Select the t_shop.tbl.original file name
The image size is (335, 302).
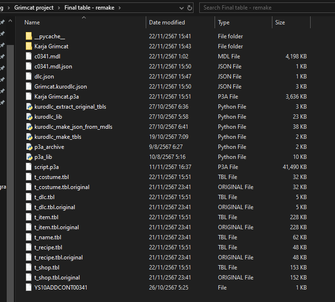(57, 278)
